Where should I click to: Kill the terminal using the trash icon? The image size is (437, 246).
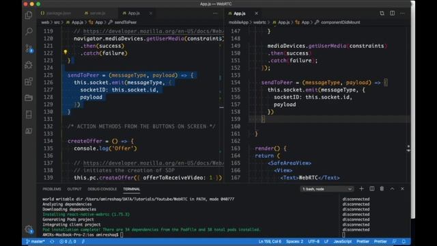coord(382,189)
